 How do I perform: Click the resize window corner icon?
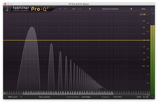click(153, 97)
